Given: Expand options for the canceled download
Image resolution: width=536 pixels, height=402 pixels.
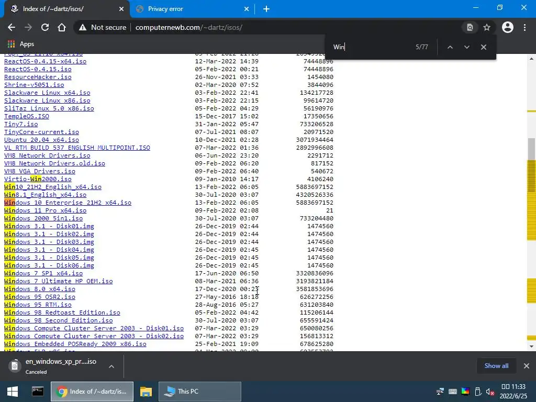Looking at the screenshot, I should point(111,366).
